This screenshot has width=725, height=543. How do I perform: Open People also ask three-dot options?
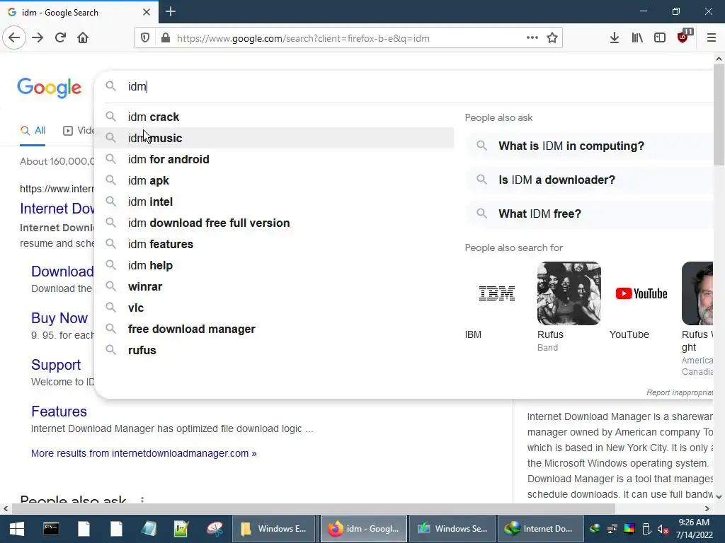(x=142, y=500)
